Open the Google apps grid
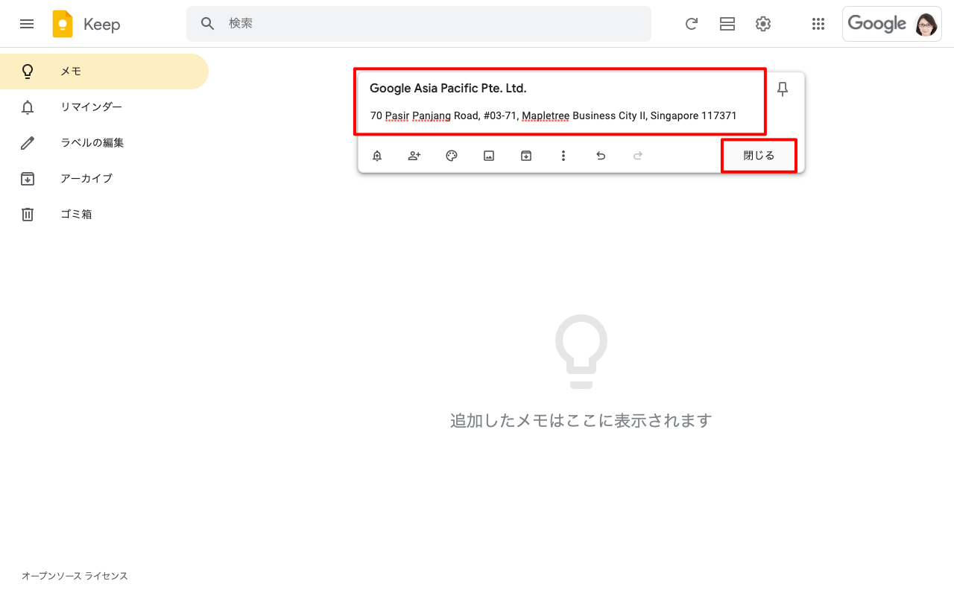The height and width of the screenshot is (596, 954). click(x=818, y=24)
